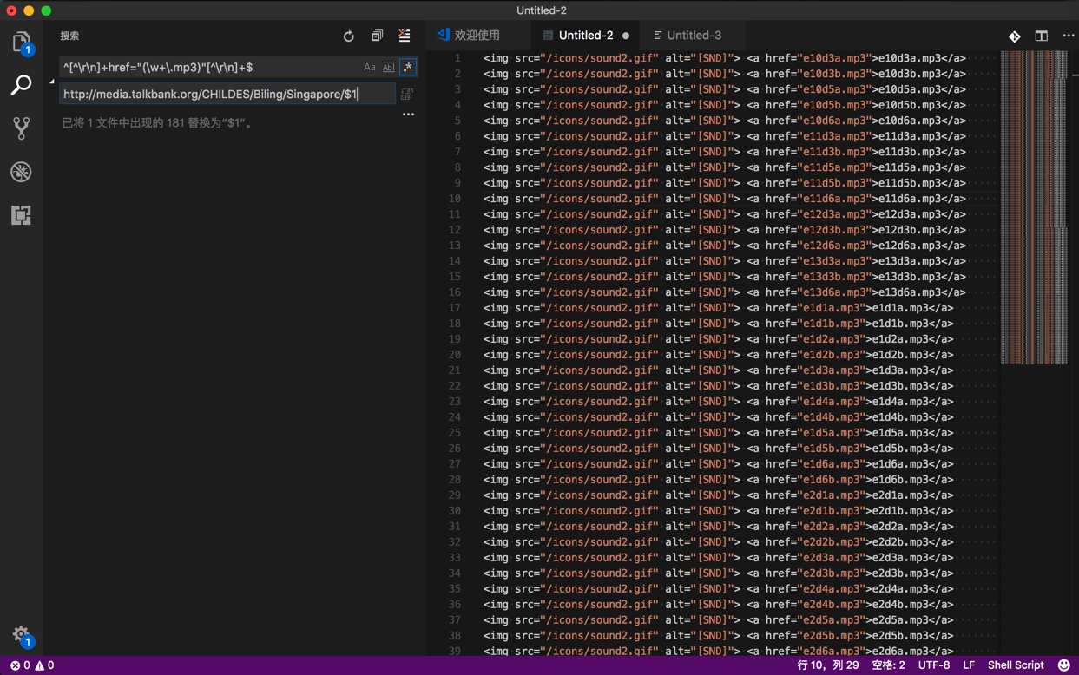Show problems via the error and warning count
The width and height of the screenshot is (1079, 675).
(x=32, y=665)
